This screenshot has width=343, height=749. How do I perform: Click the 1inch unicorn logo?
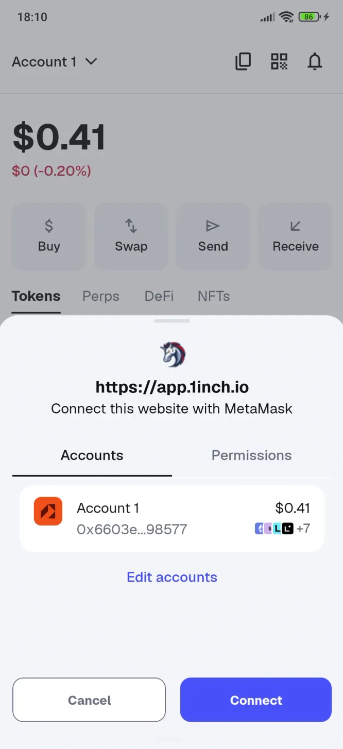[172, 354]
